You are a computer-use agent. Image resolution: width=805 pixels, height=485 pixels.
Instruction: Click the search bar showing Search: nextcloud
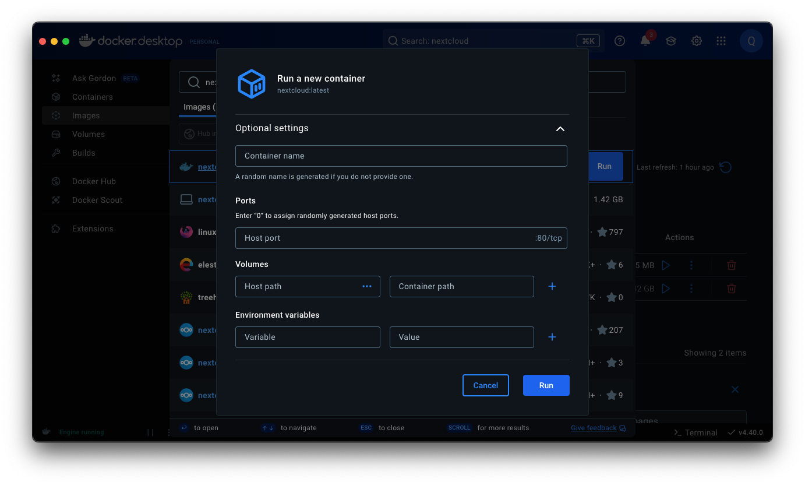click(x=493, y=41)
